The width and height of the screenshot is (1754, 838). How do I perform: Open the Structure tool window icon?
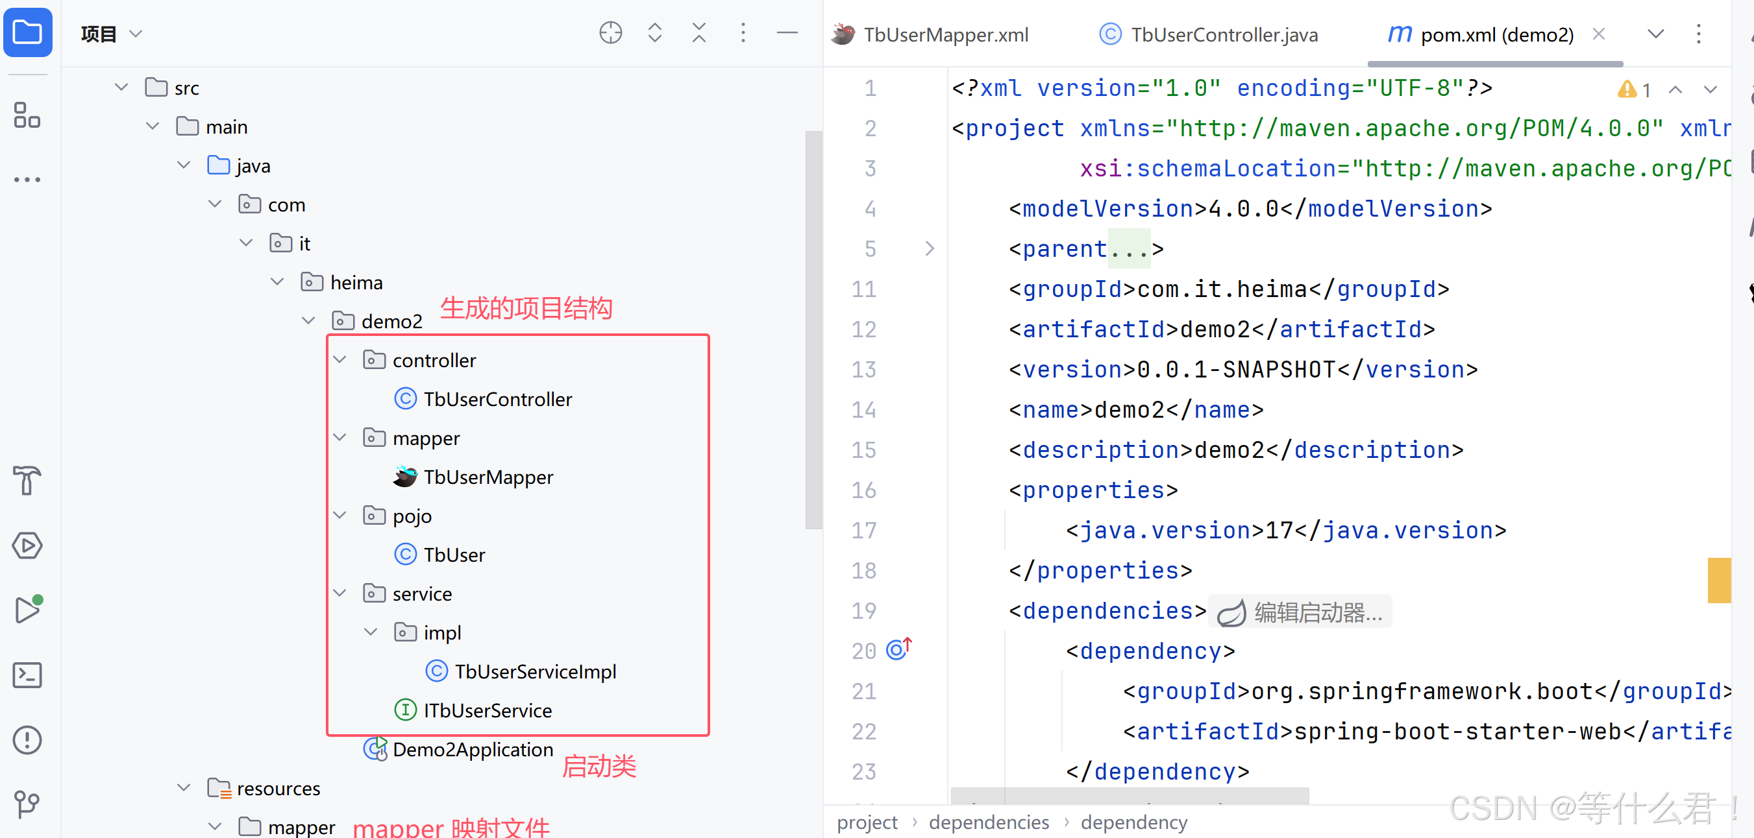(27, 115)
